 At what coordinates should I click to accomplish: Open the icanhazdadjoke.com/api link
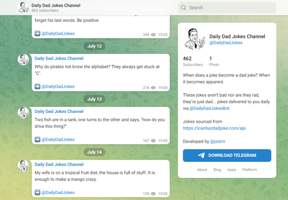(214, 128)
